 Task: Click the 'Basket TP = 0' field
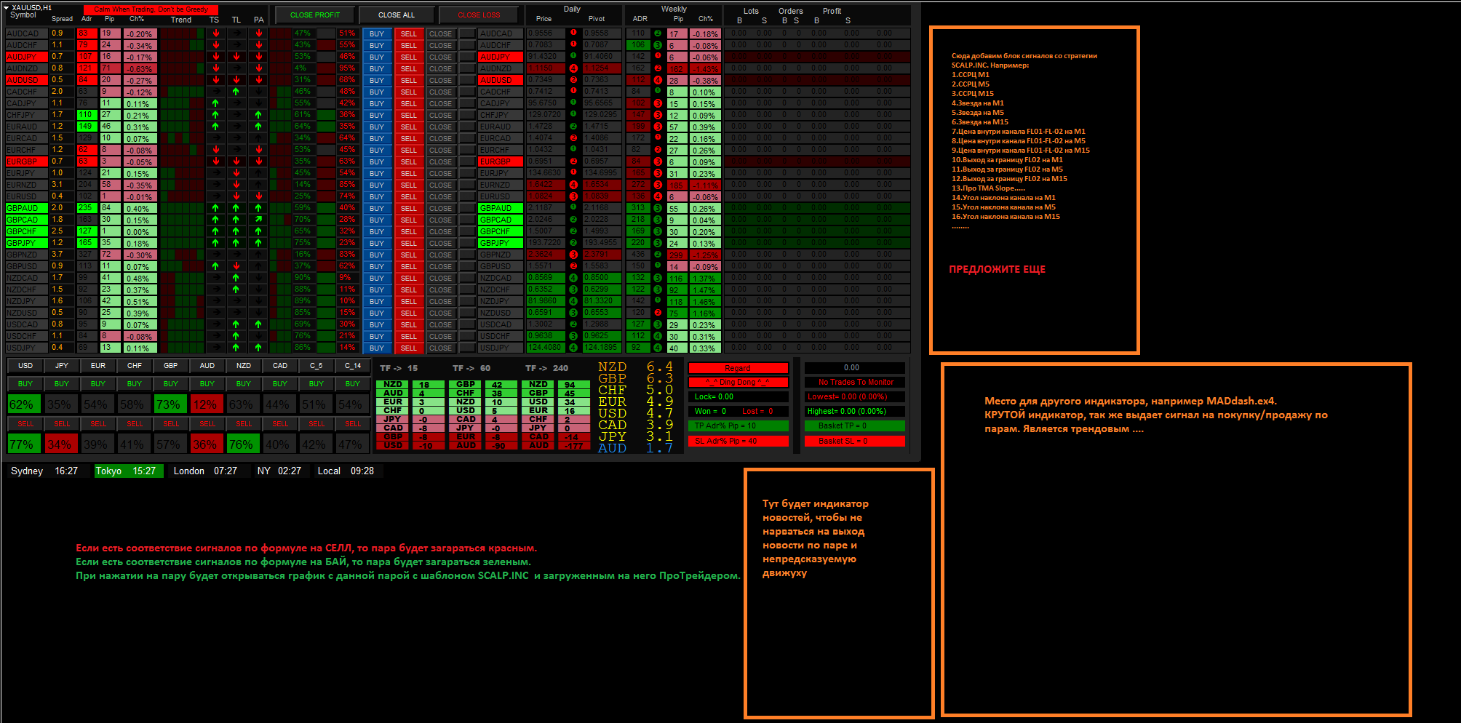click(x=855, y=426)
